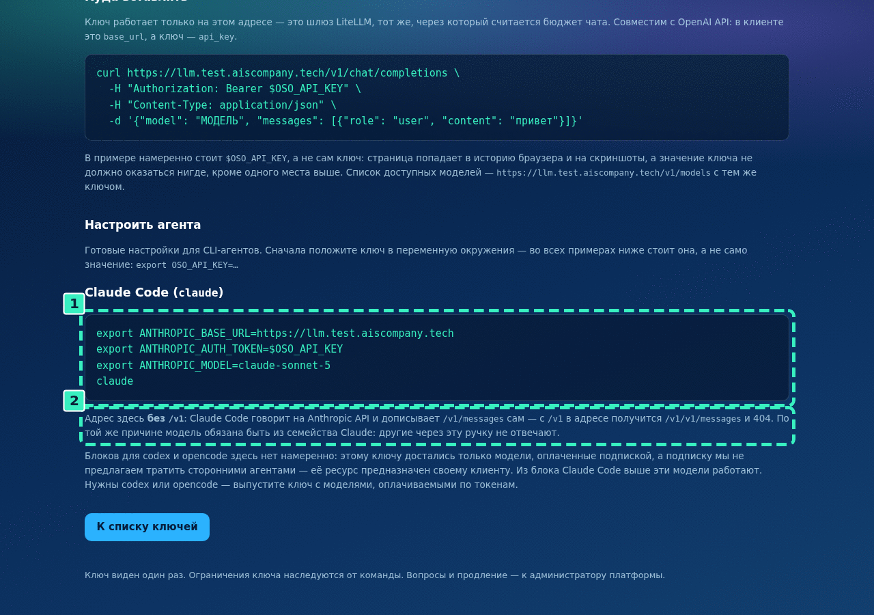Click the export ANTHROPIC_BASE_URL line
This screenshot has height=615, width=874.
275,333
